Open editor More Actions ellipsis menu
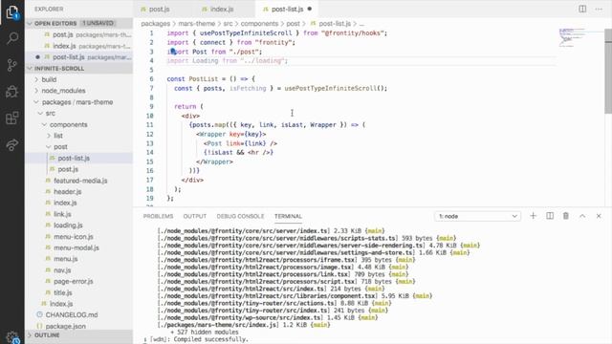This screenshot has width=612, height=344. (x=599, y=9)
